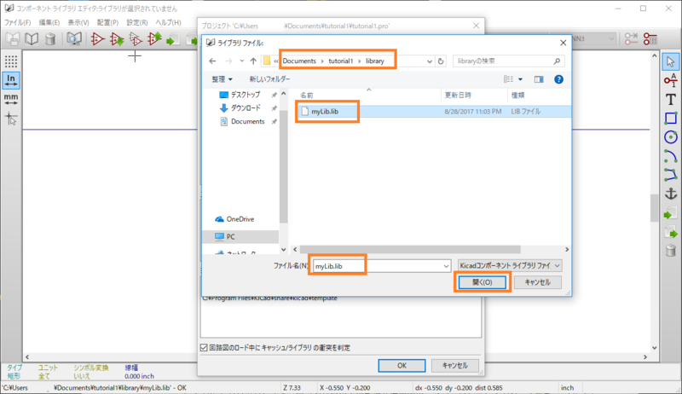The height and width of the screenshot is (394, 682).
Task: Open the 整理 dropdown menu
Action: pyautogui.click(x=222, y=79)
